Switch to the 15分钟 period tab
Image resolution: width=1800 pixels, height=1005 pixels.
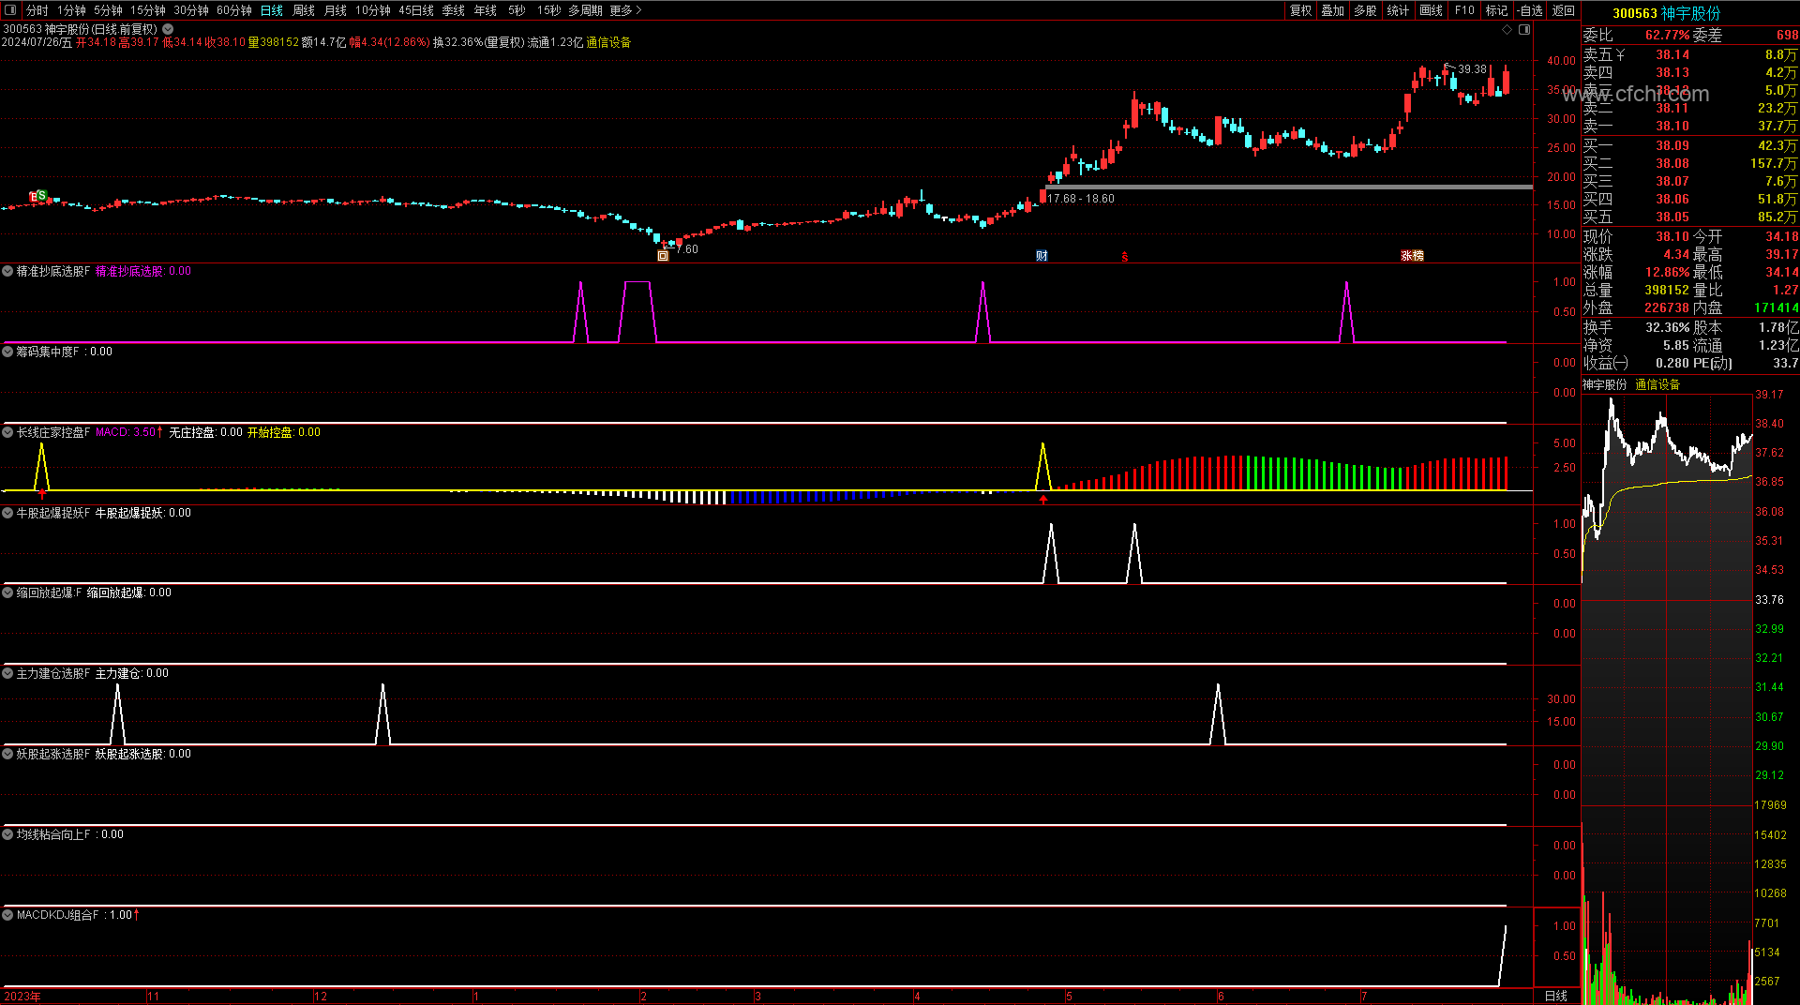148,10
